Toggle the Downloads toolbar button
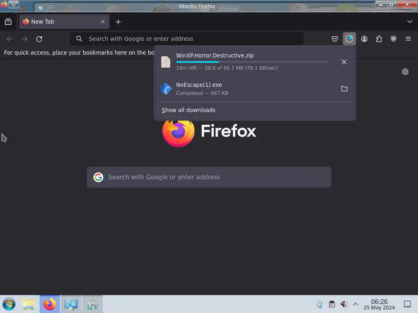The image size is (418, 313). [349, 39]
